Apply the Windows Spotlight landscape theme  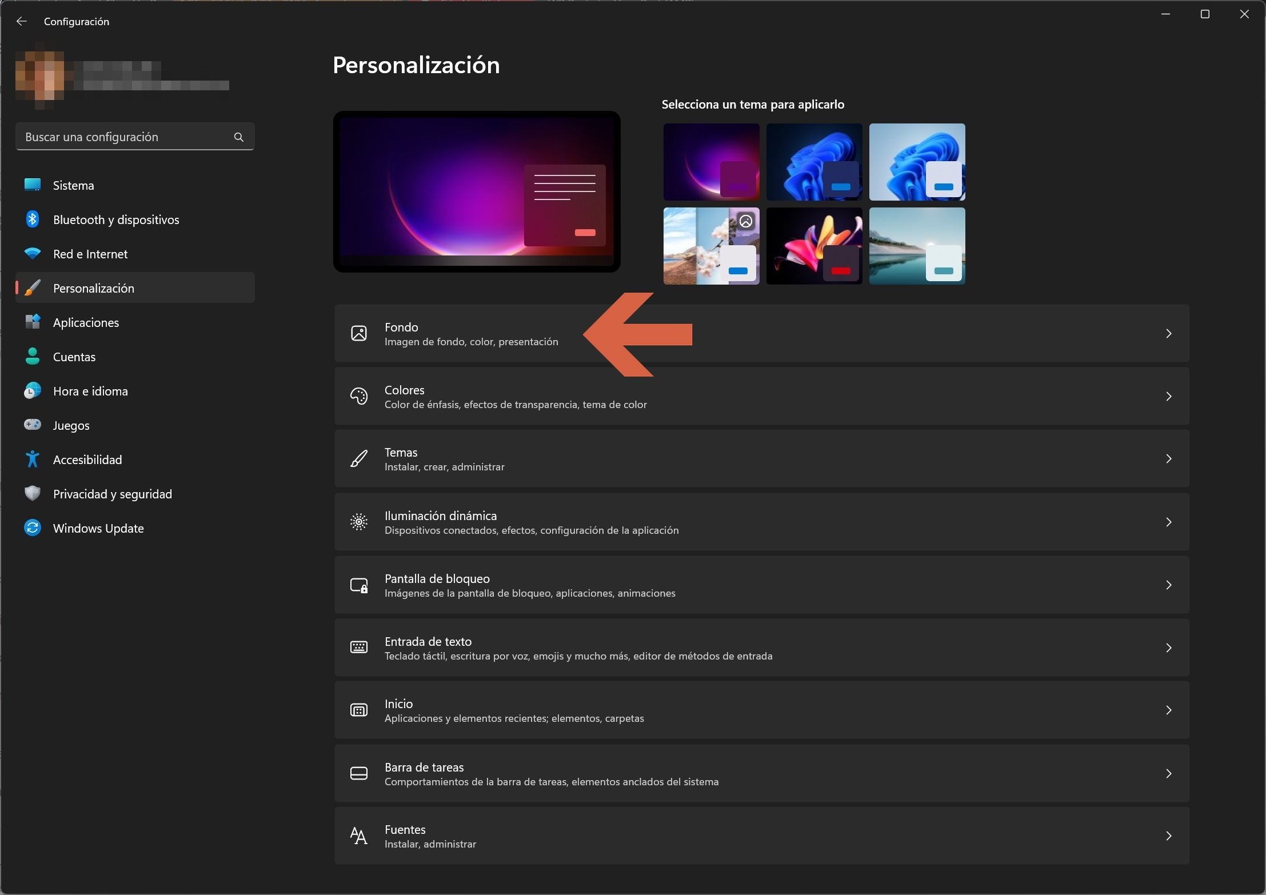coord(711,246)
